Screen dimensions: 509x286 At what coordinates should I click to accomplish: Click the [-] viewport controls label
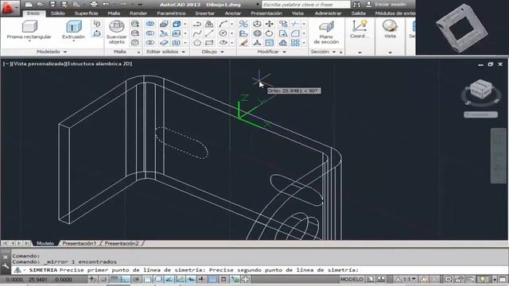pos(7,64)
